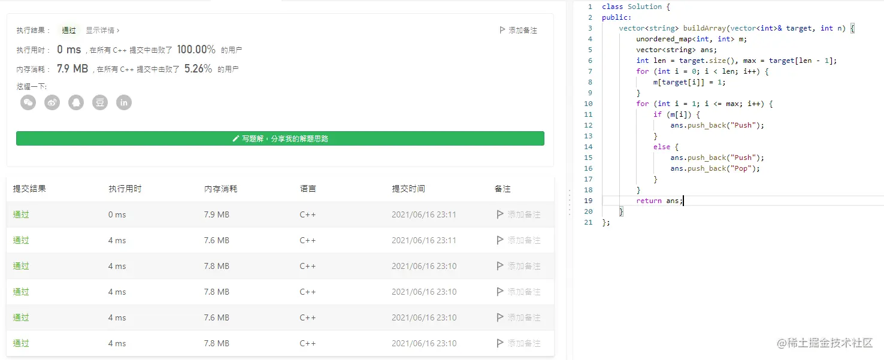Click the 备注 column header

point(502,189)
